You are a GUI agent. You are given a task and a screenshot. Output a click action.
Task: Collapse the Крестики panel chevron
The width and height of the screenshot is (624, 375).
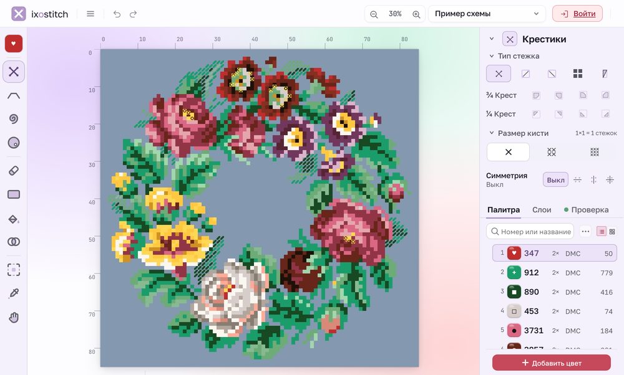coord(492,39)
